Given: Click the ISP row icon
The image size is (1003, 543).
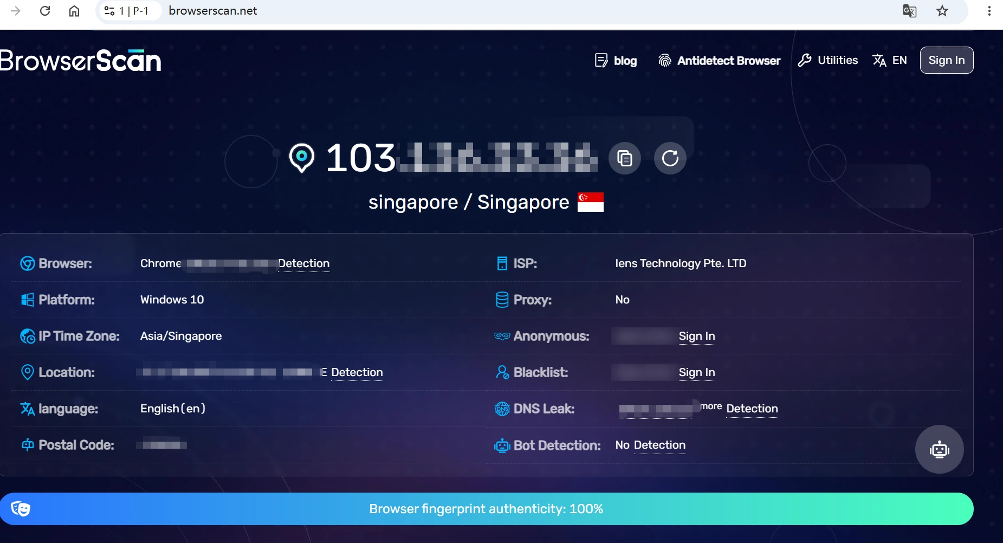Looking at the screenshot, I should pos(502,263).
